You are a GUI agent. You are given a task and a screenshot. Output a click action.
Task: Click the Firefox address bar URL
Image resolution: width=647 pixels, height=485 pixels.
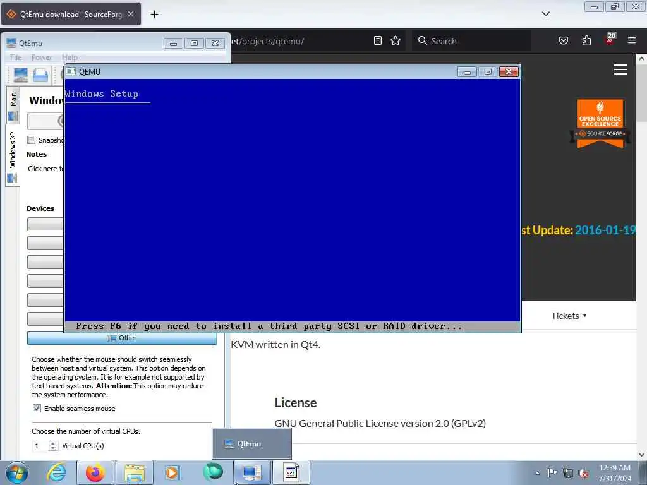click(267, 41)
